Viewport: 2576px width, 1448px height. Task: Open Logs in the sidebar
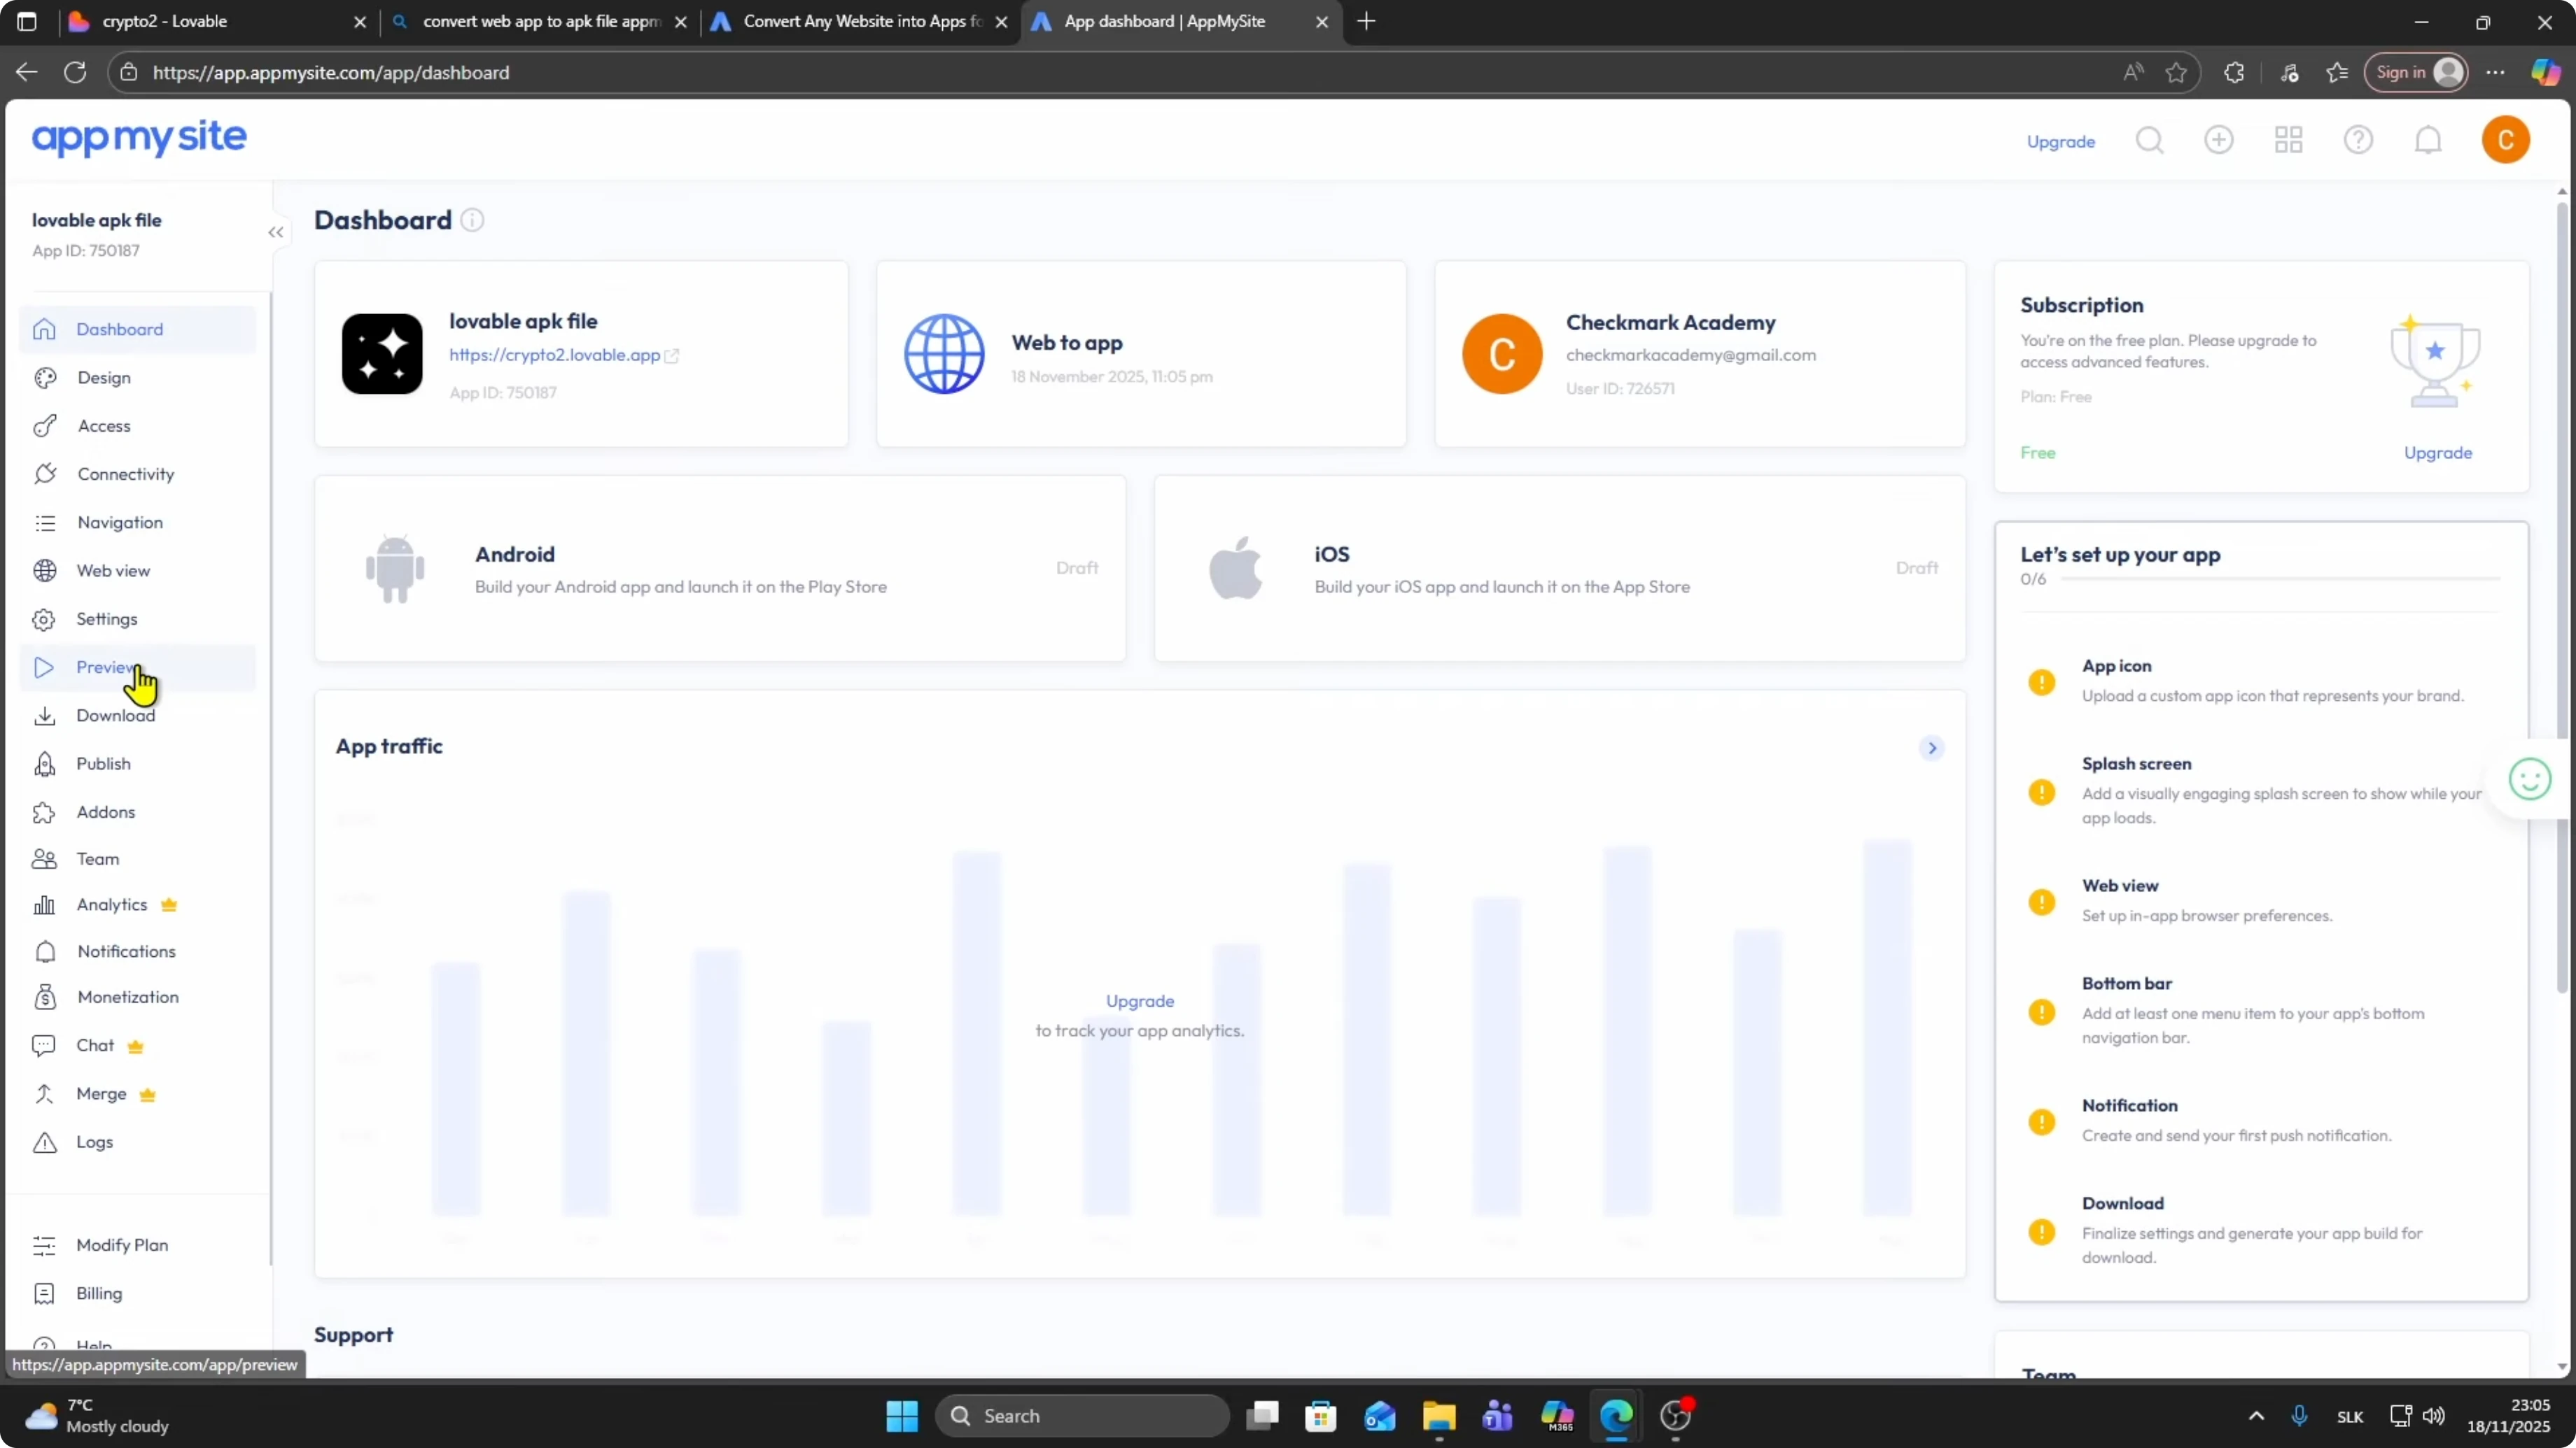click(138, 1141)
